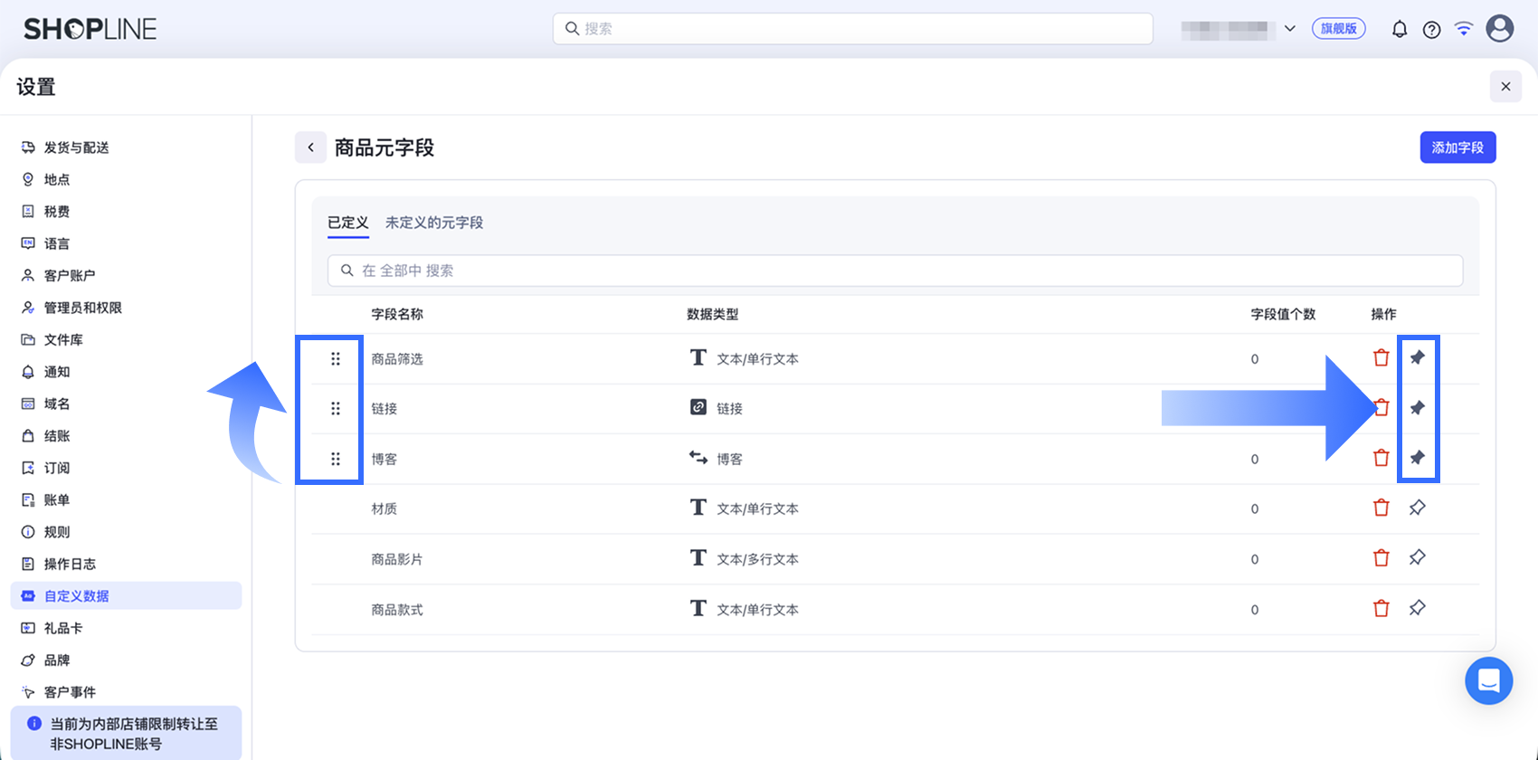Click drag handle of 博客 row
The height and width of the screenshot is (760, 1538).
[336, 459]
